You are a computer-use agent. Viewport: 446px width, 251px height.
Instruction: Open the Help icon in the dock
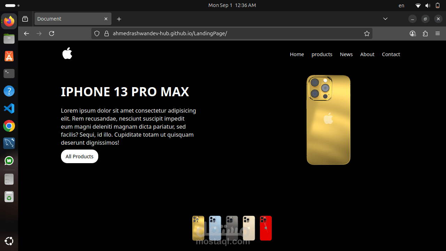(9, 91)
